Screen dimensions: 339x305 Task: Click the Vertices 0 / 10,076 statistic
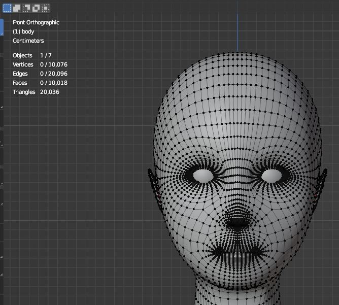tap(40, 64)
